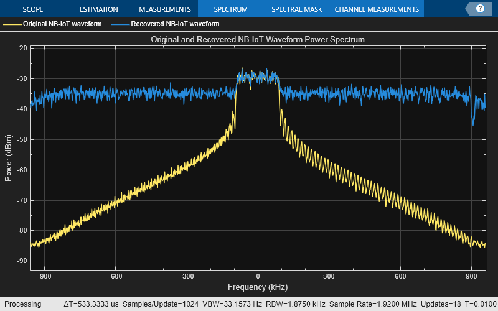Click the Sample Rate status readout
This screenshot has width=498, height=311.
point(373,304)
